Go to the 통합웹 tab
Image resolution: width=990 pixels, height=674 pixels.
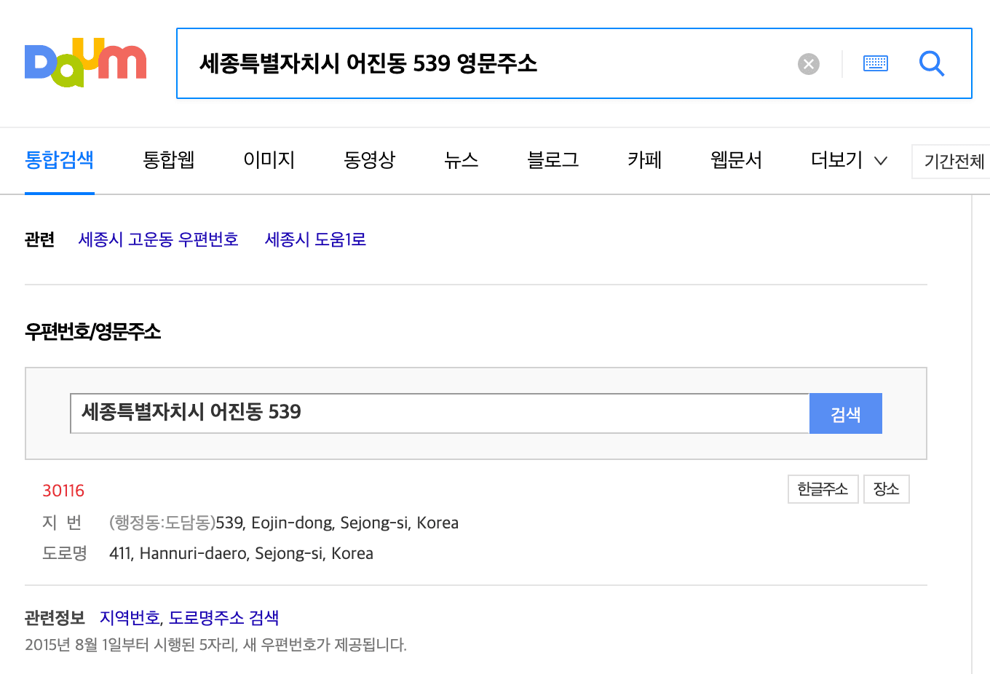(168, 160)
